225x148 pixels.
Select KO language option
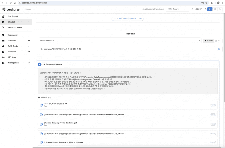(x=215, y=9)
